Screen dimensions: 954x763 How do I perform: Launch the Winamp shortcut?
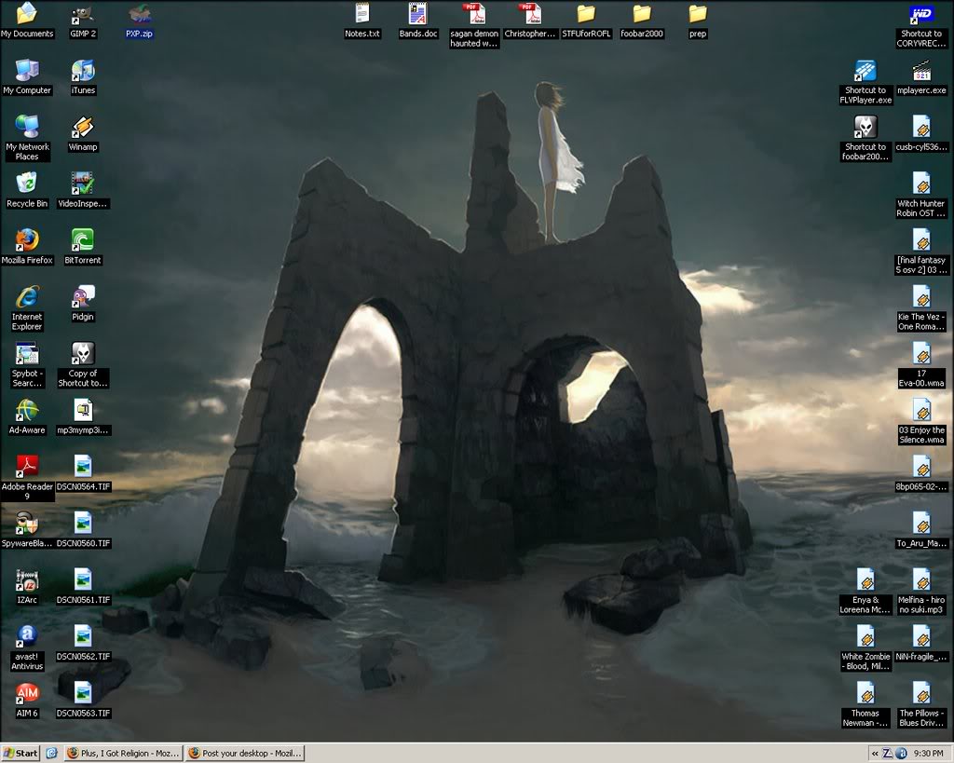(x=83, y=127)
